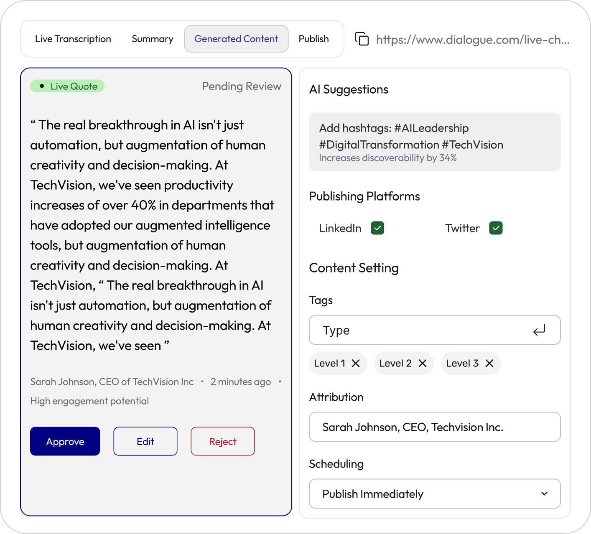Click the Pending Review status text
Screen dimensions: 591x534
pyautogui.click(x=242, y=86)
